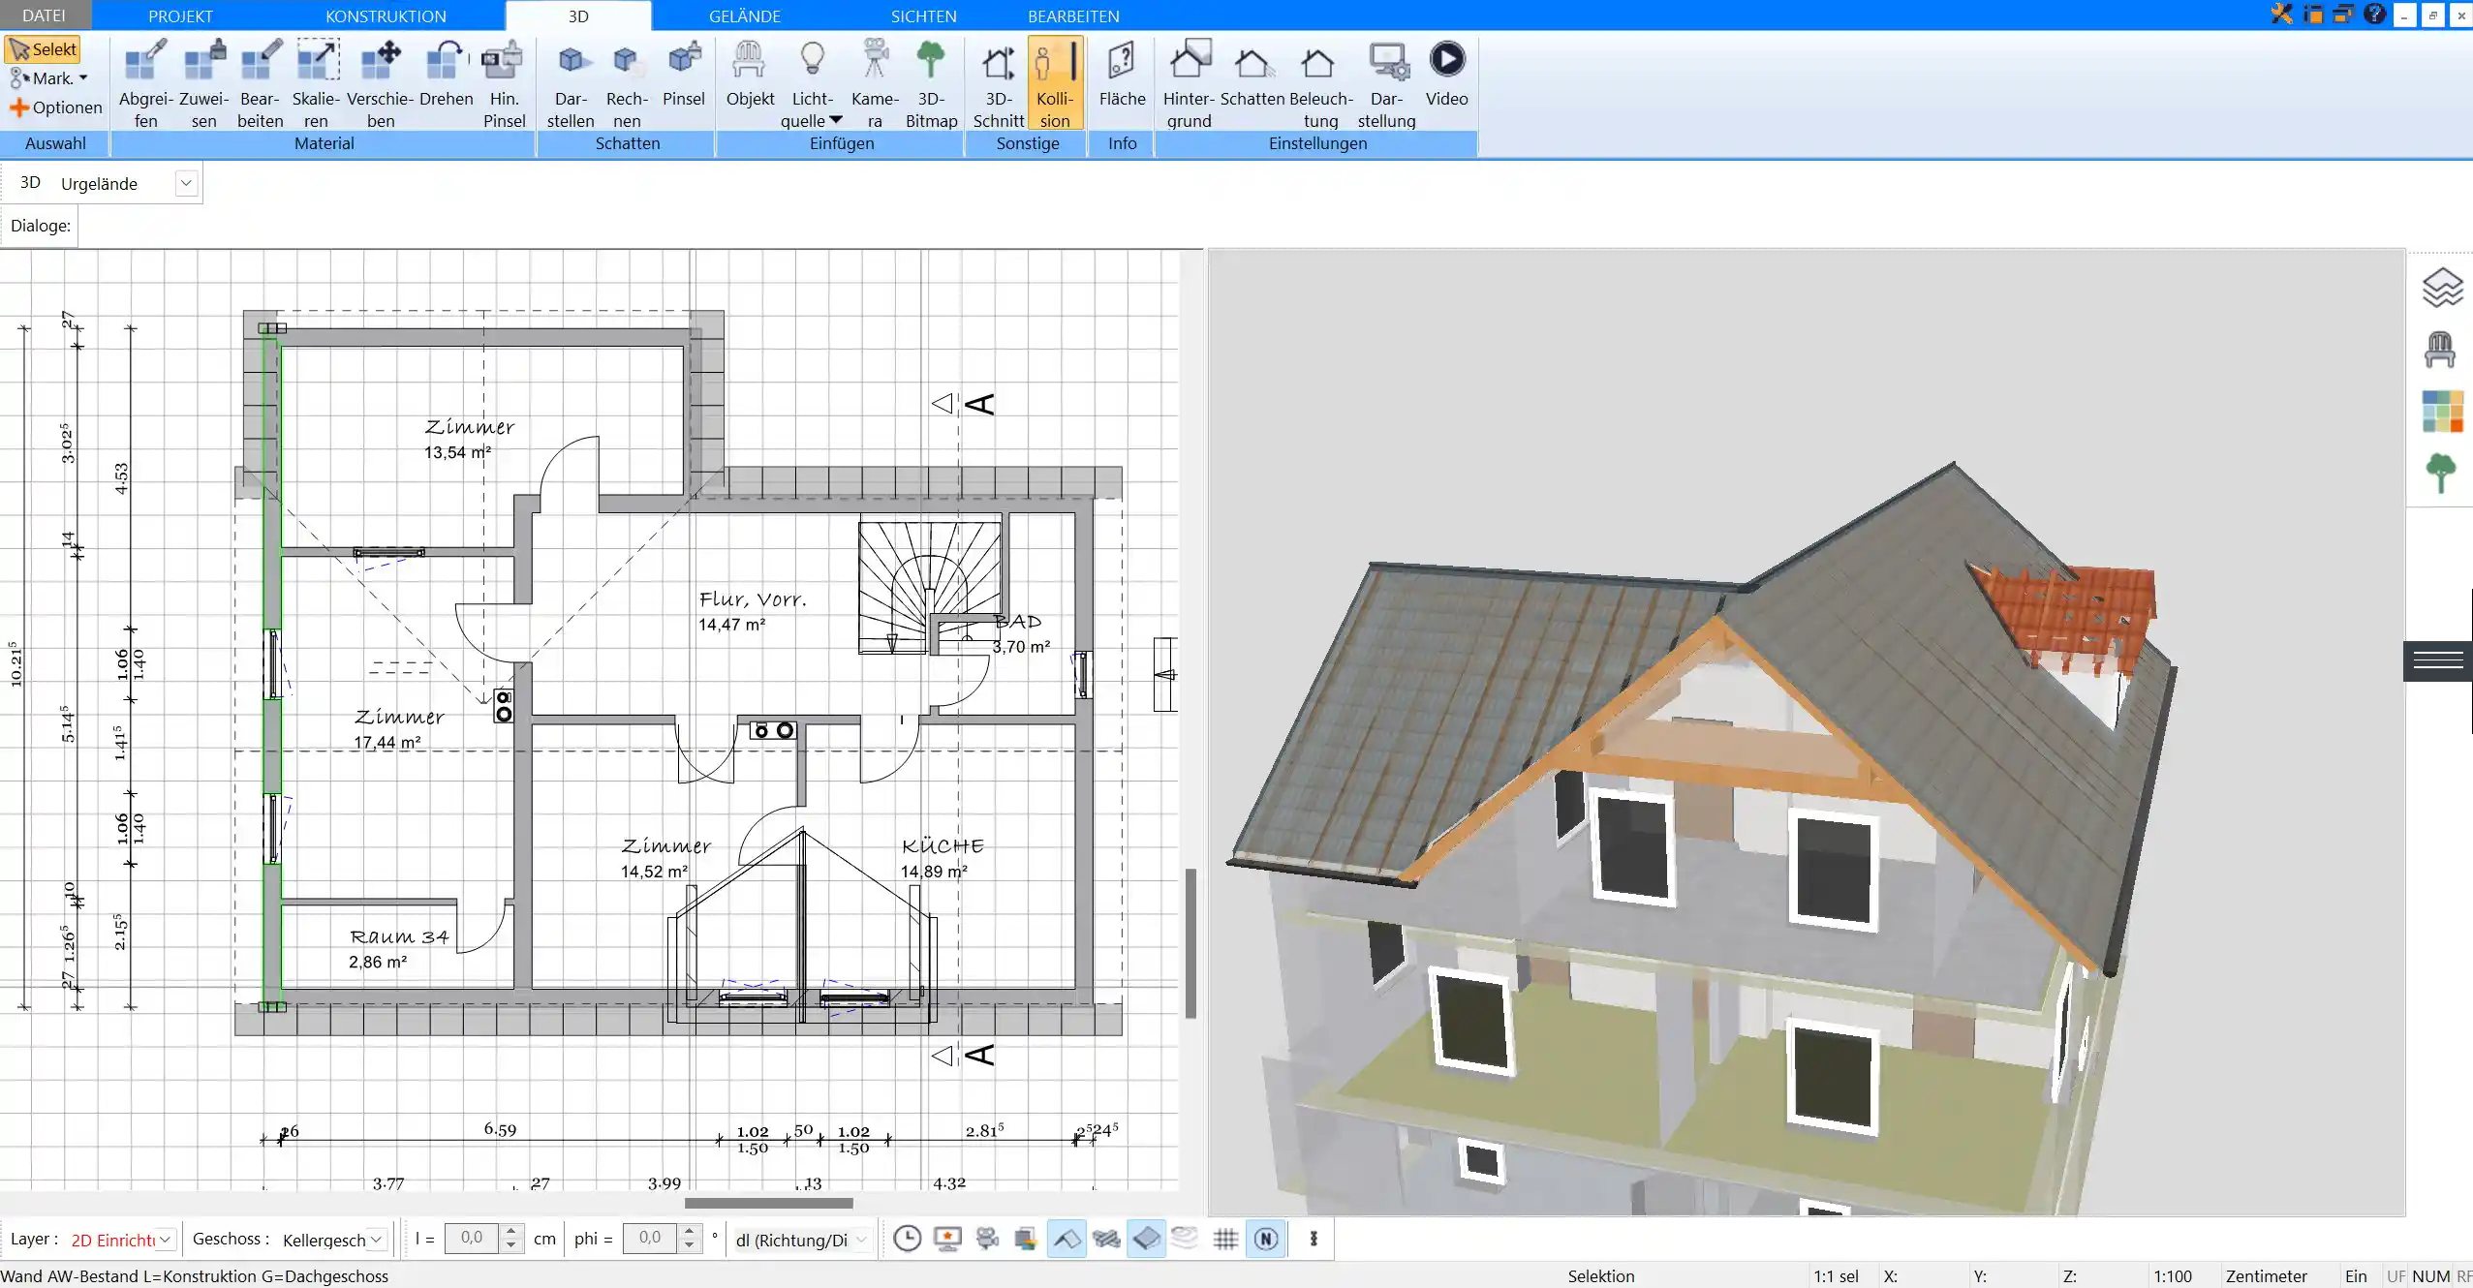2473x1288 pixels.
Task: Click the vertical scrollbar of floor plan
Action: (x=1190, y=943)
